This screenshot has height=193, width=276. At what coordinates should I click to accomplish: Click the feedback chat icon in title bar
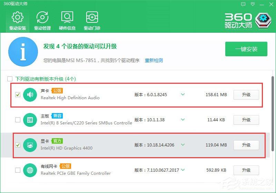243,4
